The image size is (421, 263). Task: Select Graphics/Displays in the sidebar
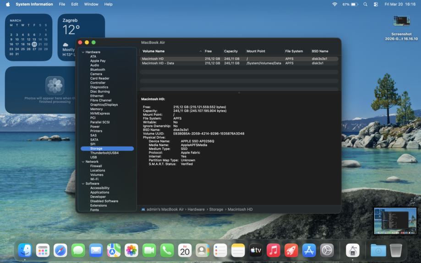tap(104, 105)
